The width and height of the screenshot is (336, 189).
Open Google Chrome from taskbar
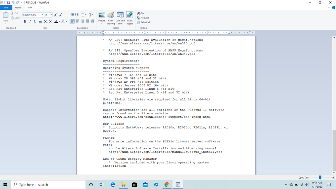(167, 185)
